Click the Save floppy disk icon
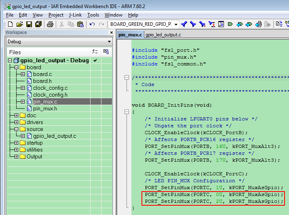Screen dimensions: 289x215 click(29, 24)
